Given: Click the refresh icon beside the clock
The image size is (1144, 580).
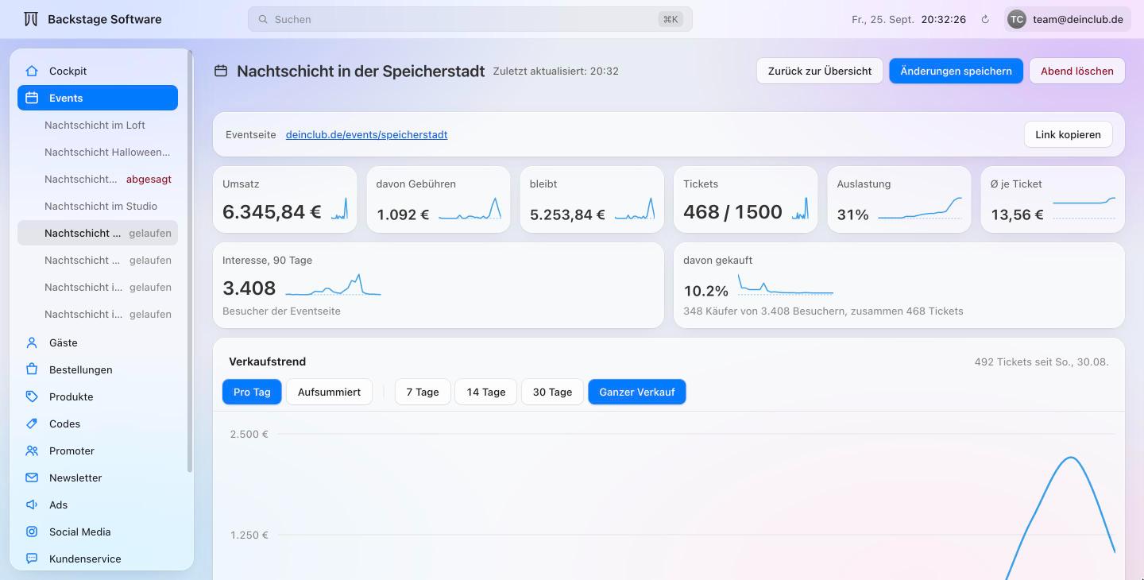Looking at the screenshot, I should coord(985,19).
